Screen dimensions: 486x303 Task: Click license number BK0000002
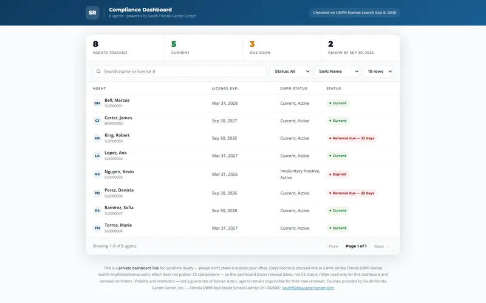(114, 124)
